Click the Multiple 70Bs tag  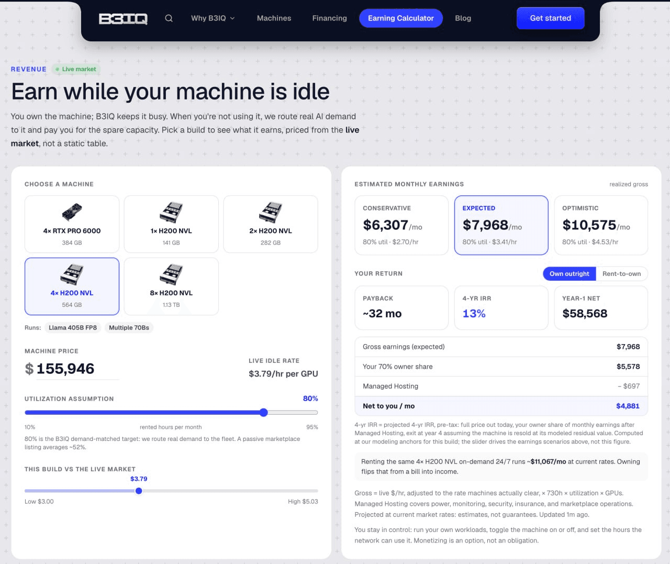pyautogui.click(x=129, y=328)
